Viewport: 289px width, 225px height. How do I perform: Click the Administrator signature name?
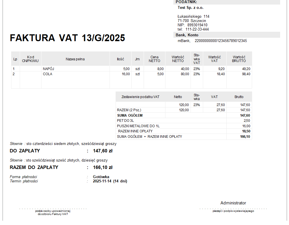coord(233,203)
